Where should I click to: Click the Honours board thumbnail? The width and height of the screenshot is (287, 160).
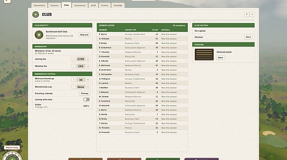(x=204, y=54)
